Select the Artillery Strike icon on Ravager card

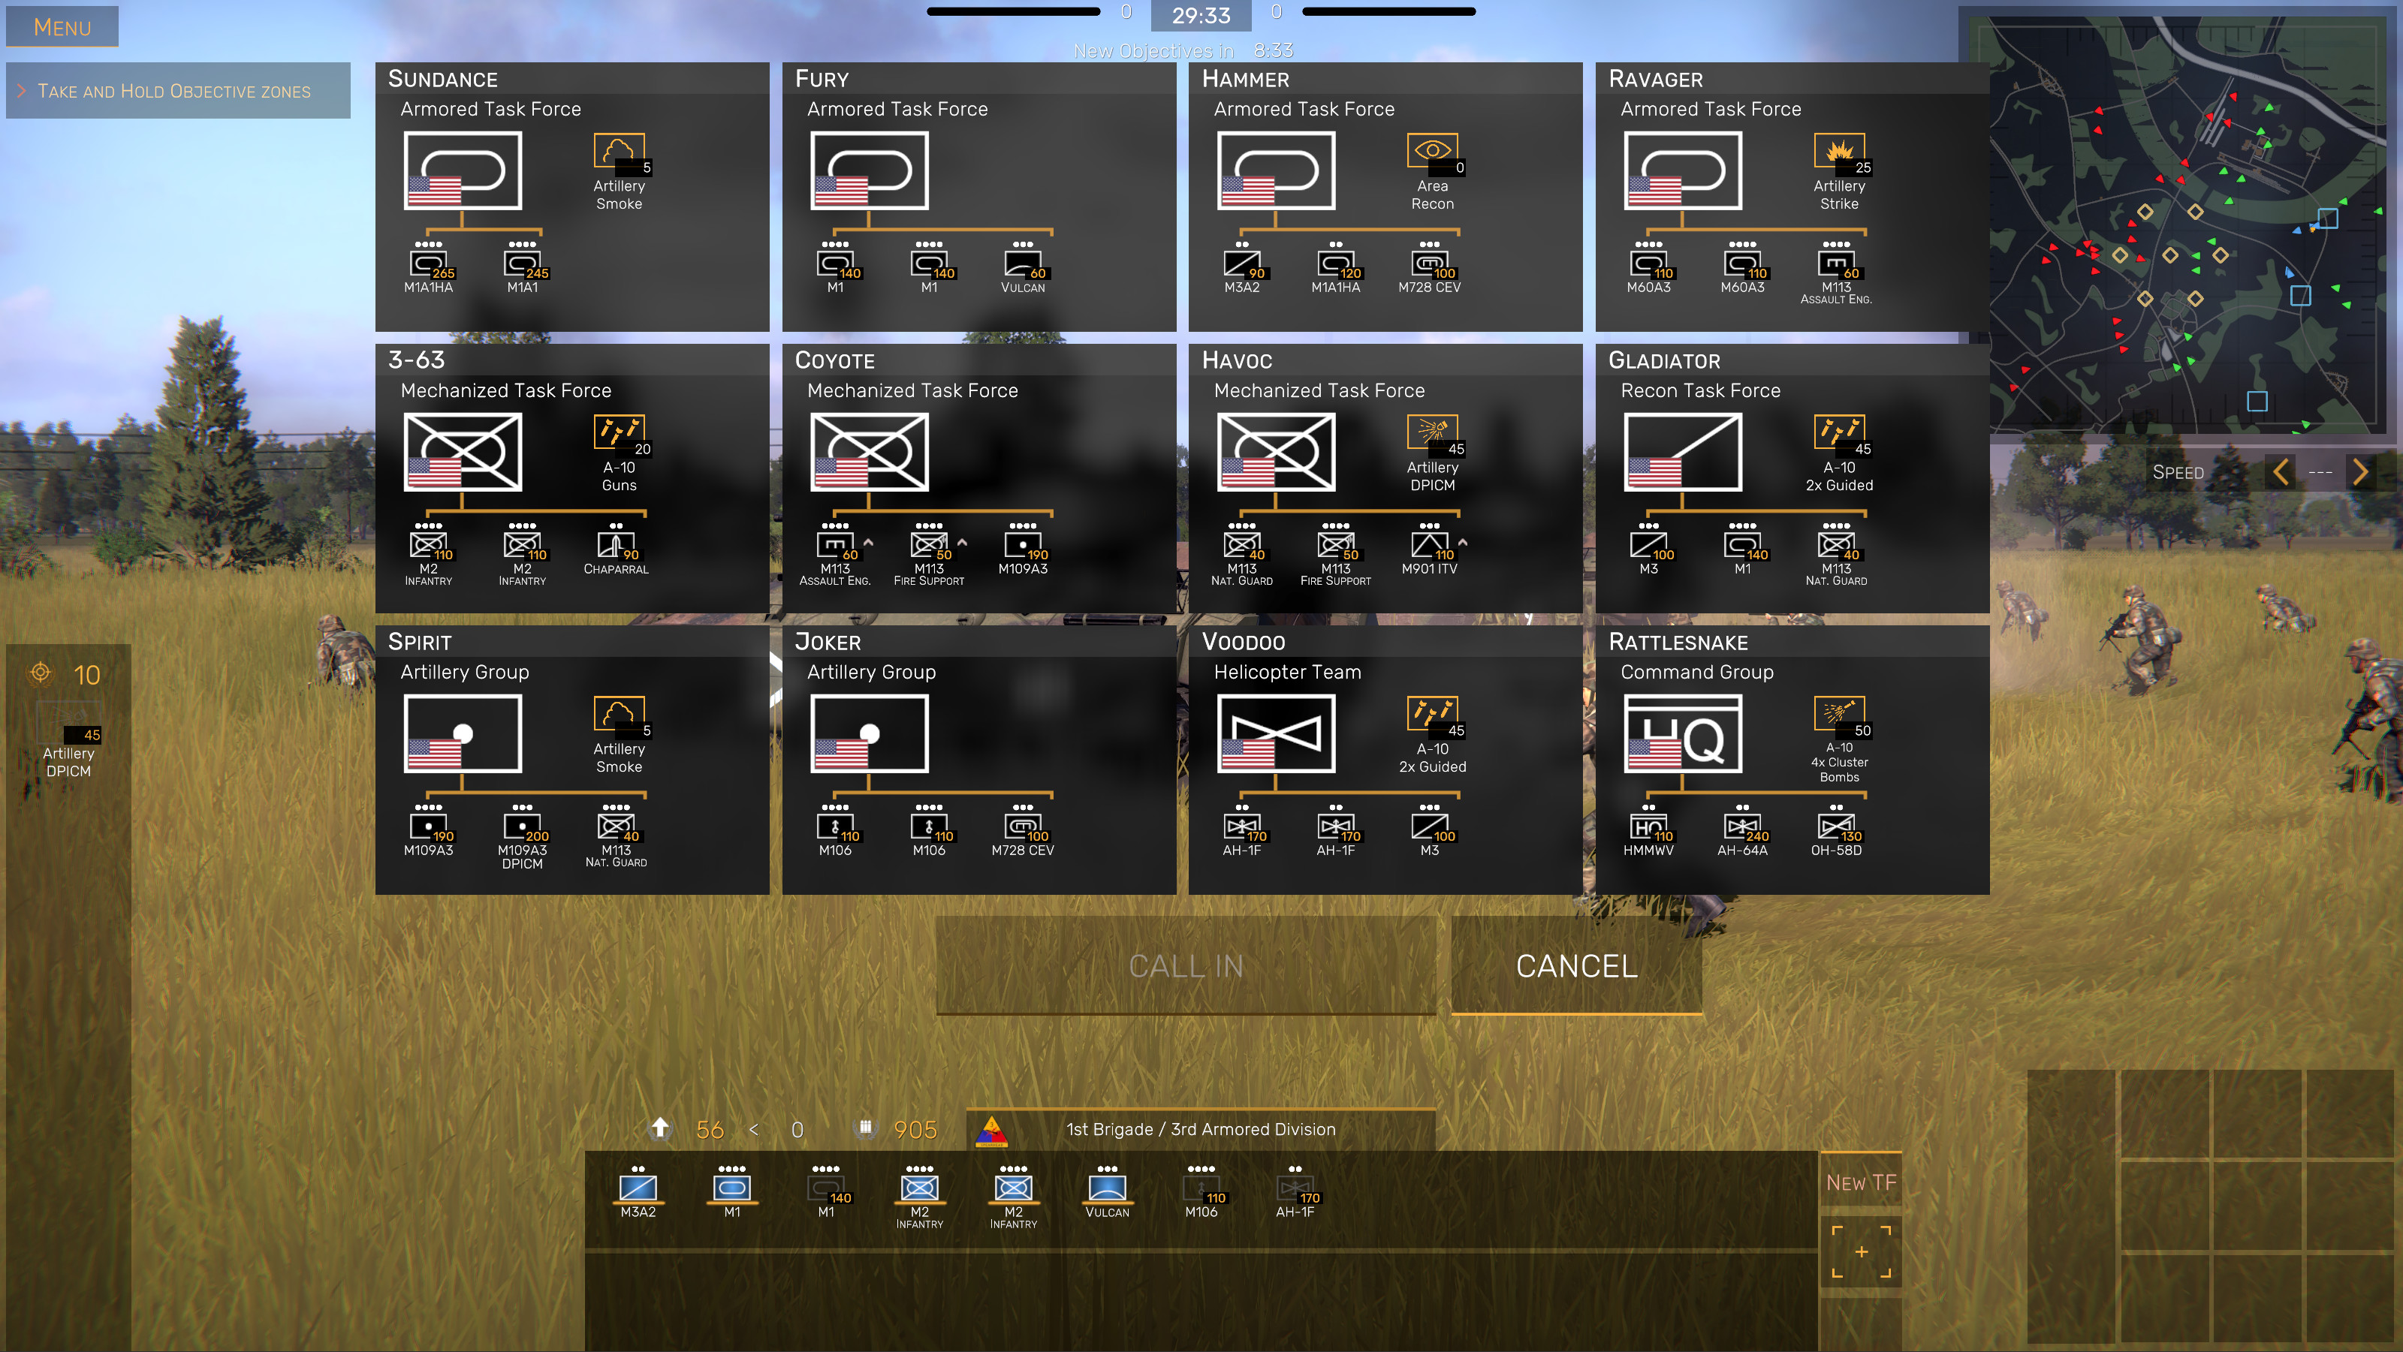click(1838, 150)
